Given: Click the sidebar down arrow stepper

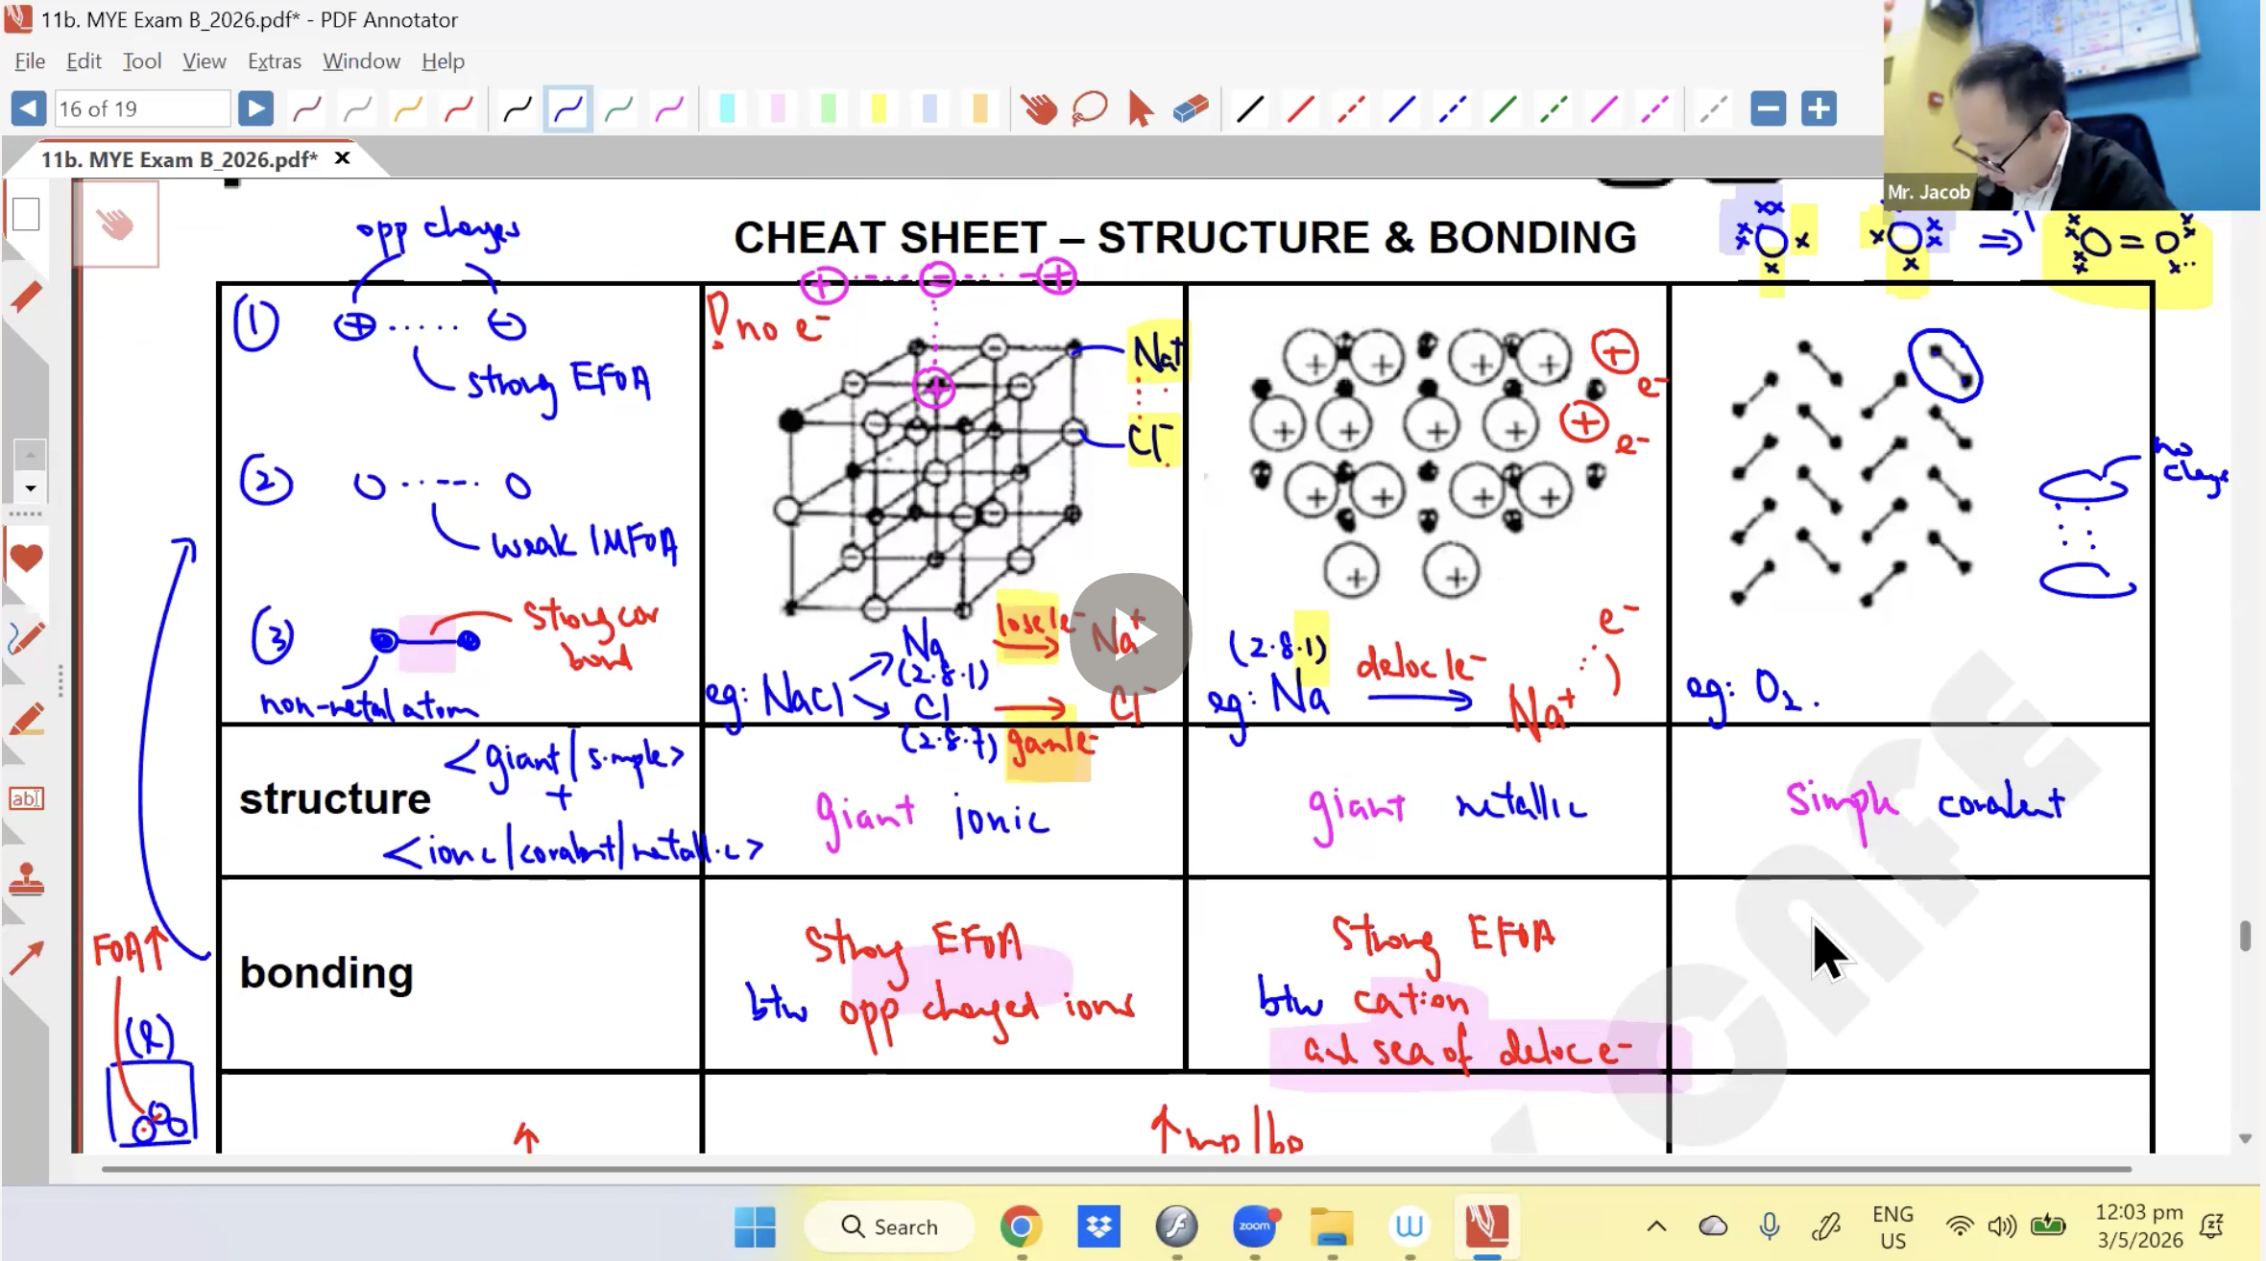Looking at the screenshot, I should [30, 488].
